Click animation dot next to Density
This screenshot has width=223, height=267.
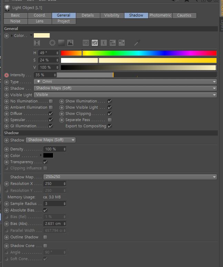coord(7,149)
